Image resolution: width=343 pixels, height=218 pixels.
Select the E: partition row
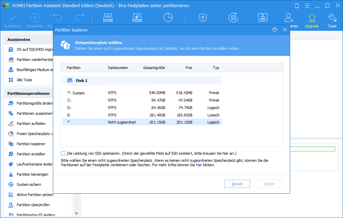coord(142,115)
